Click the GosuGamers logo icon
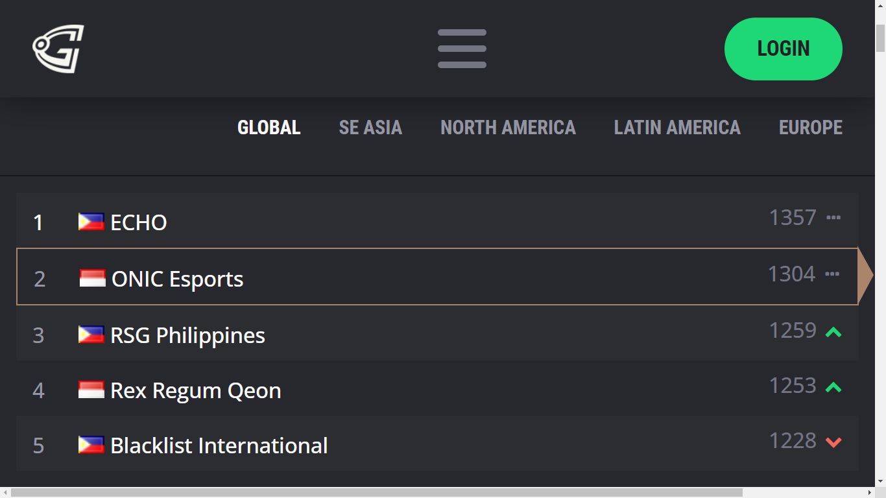886x498 pixels. coord(58,49)
